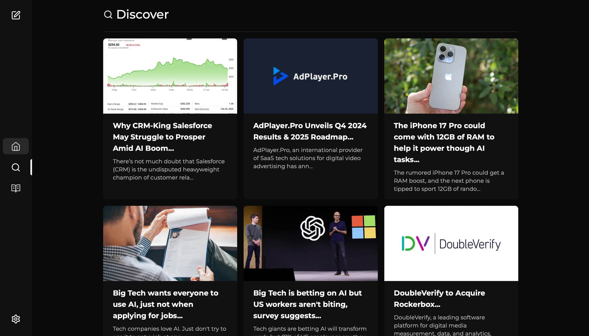Open 'DoubleVerify to Acquire Rockerbox' headline
This screenshot has width=589, height=336.
[x=439, y=299]
